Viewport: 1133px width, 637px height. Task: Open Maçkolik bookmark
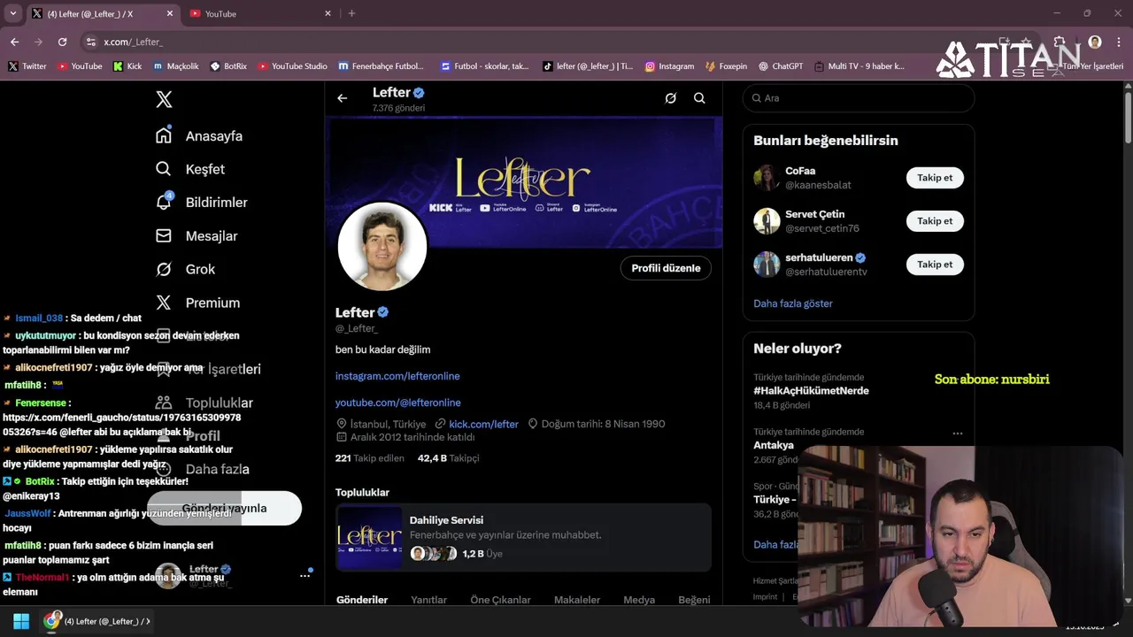coord(175,66)
